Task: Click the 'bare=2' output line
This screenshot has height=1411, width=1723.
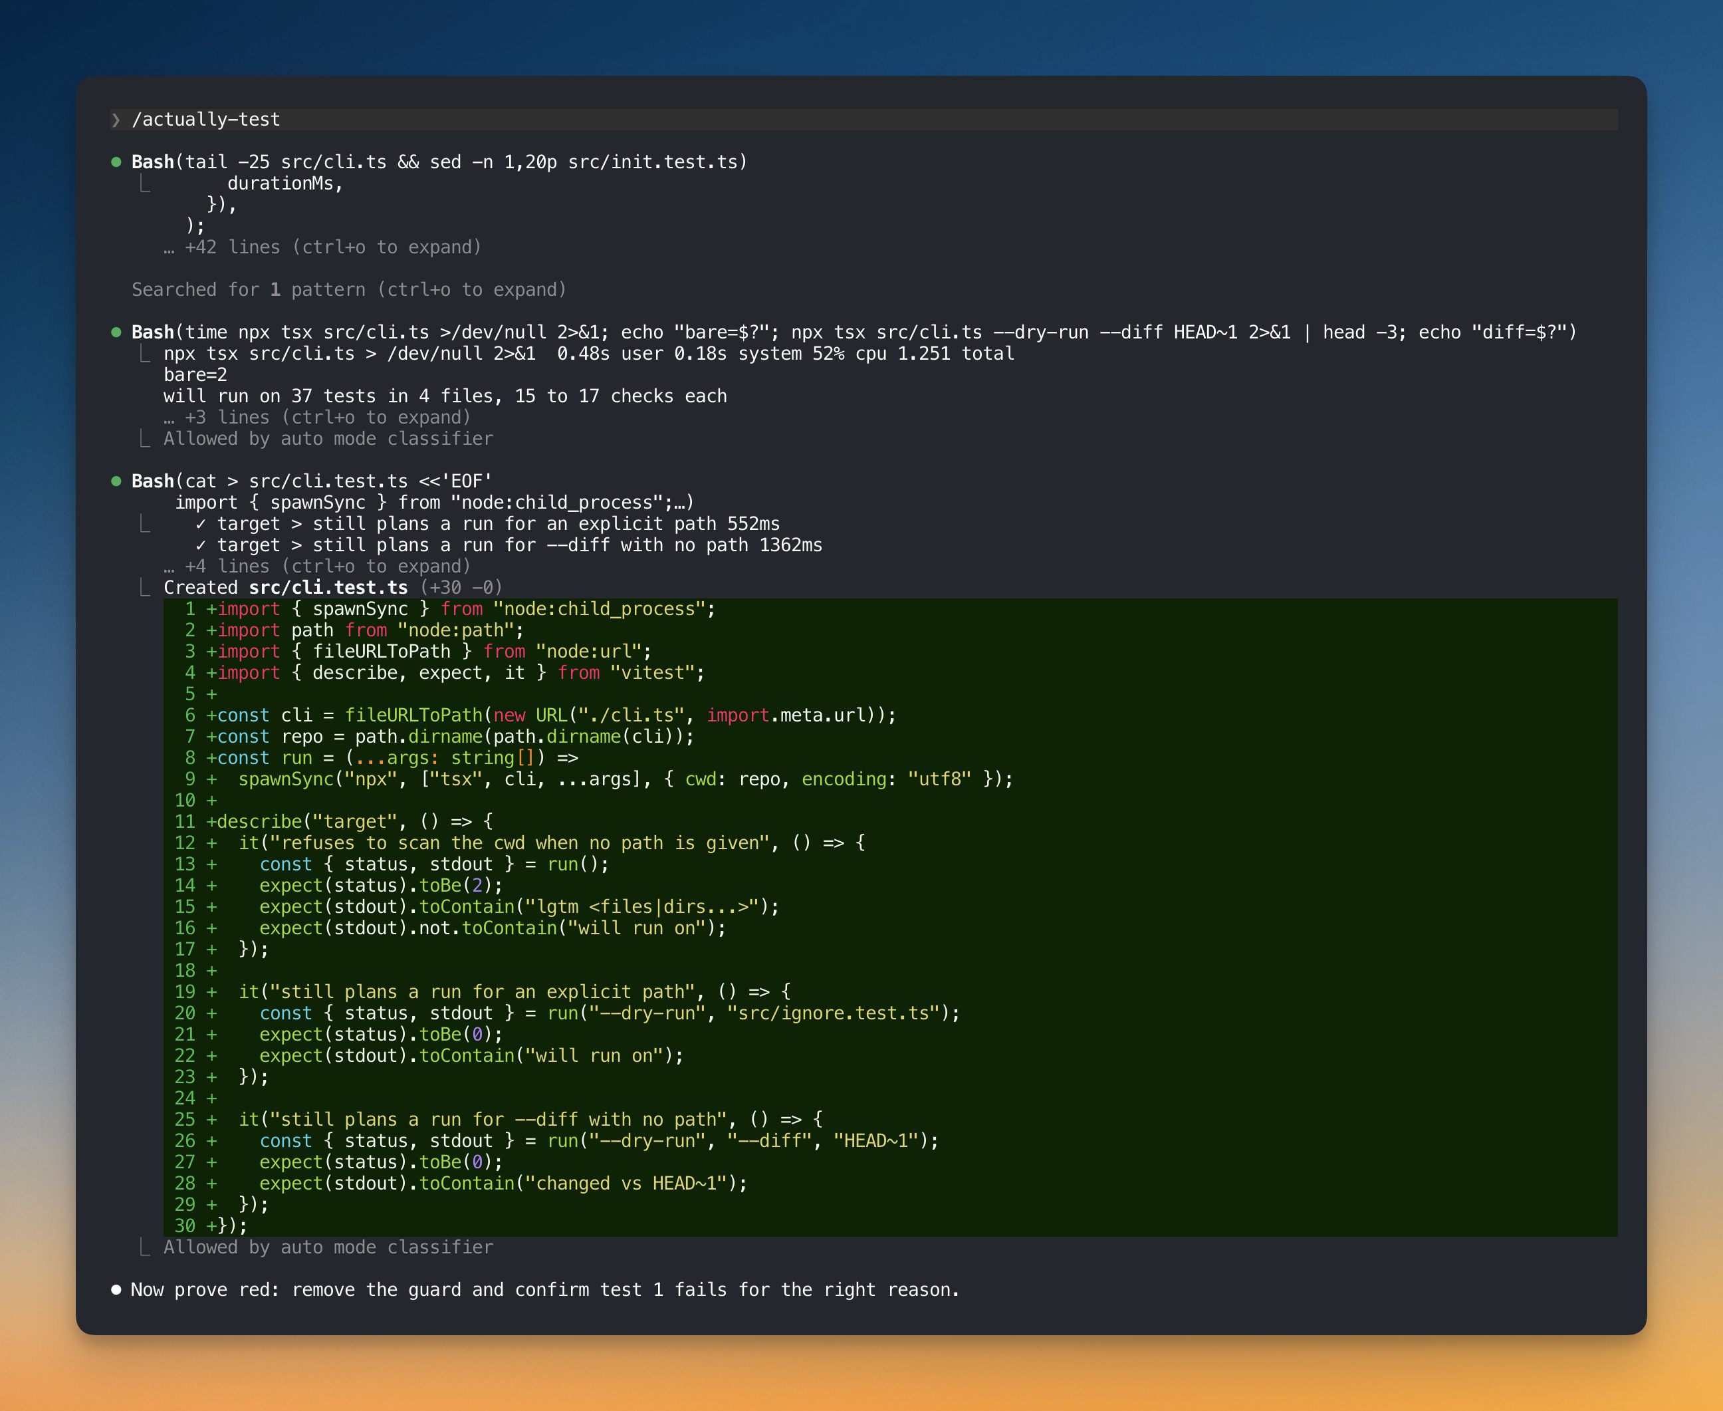Action: [196, 375]
